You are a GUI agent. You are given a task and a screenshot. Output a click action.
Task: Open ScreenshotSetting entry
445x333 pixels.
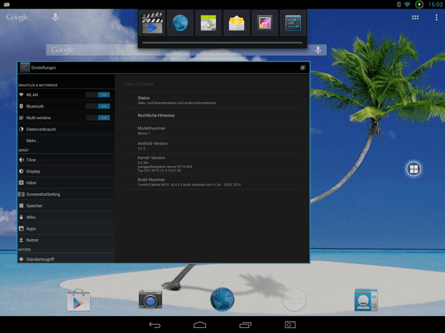click(x=66, y=194)
